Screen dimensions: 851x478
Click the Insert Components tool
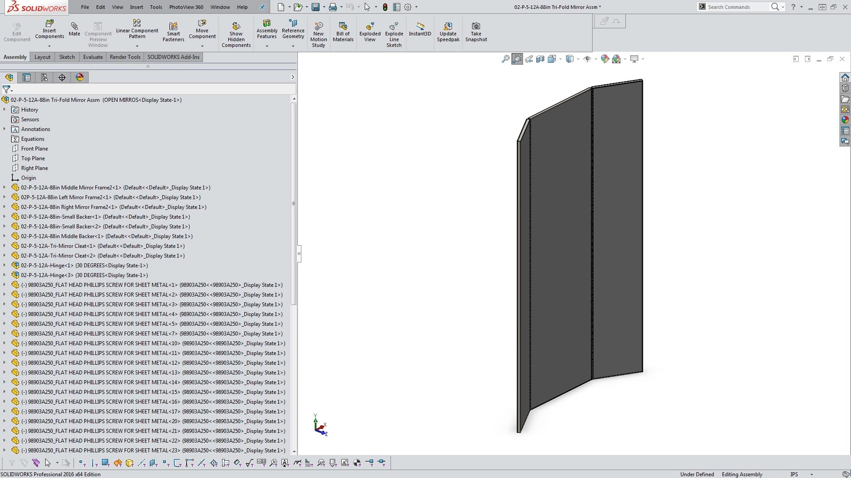(x=49, y=29)
